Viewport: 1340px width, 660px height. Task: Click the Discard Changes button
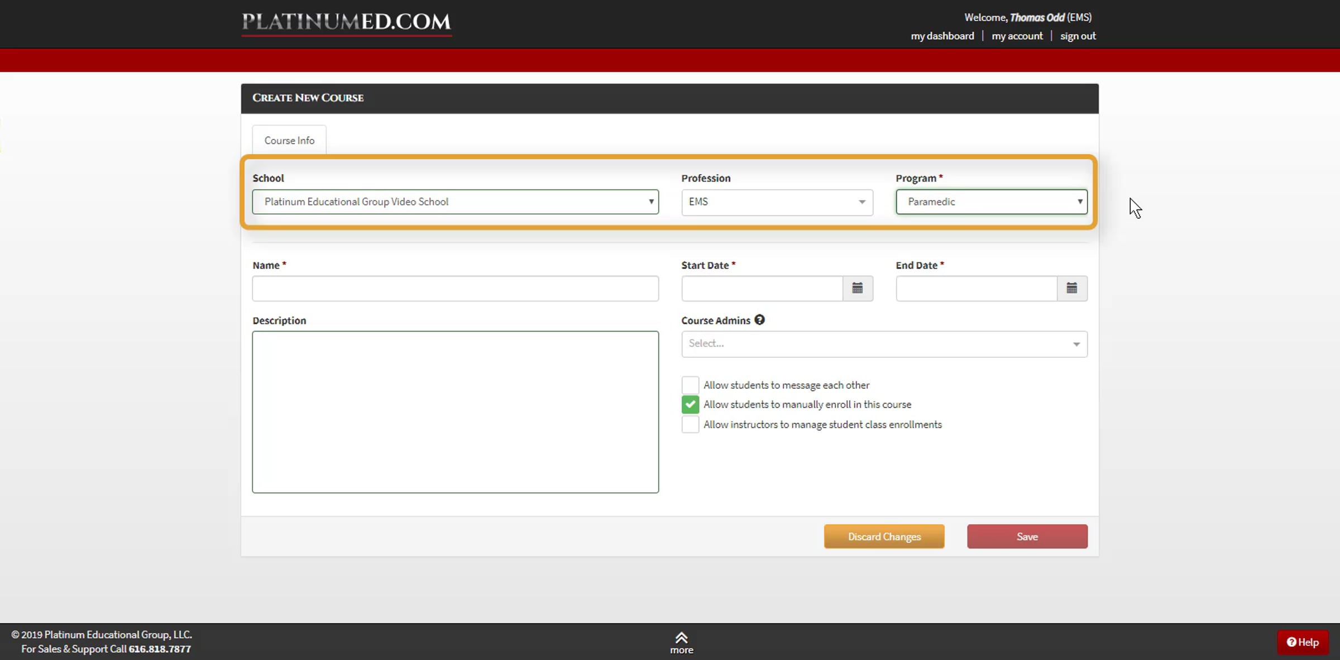884,536
